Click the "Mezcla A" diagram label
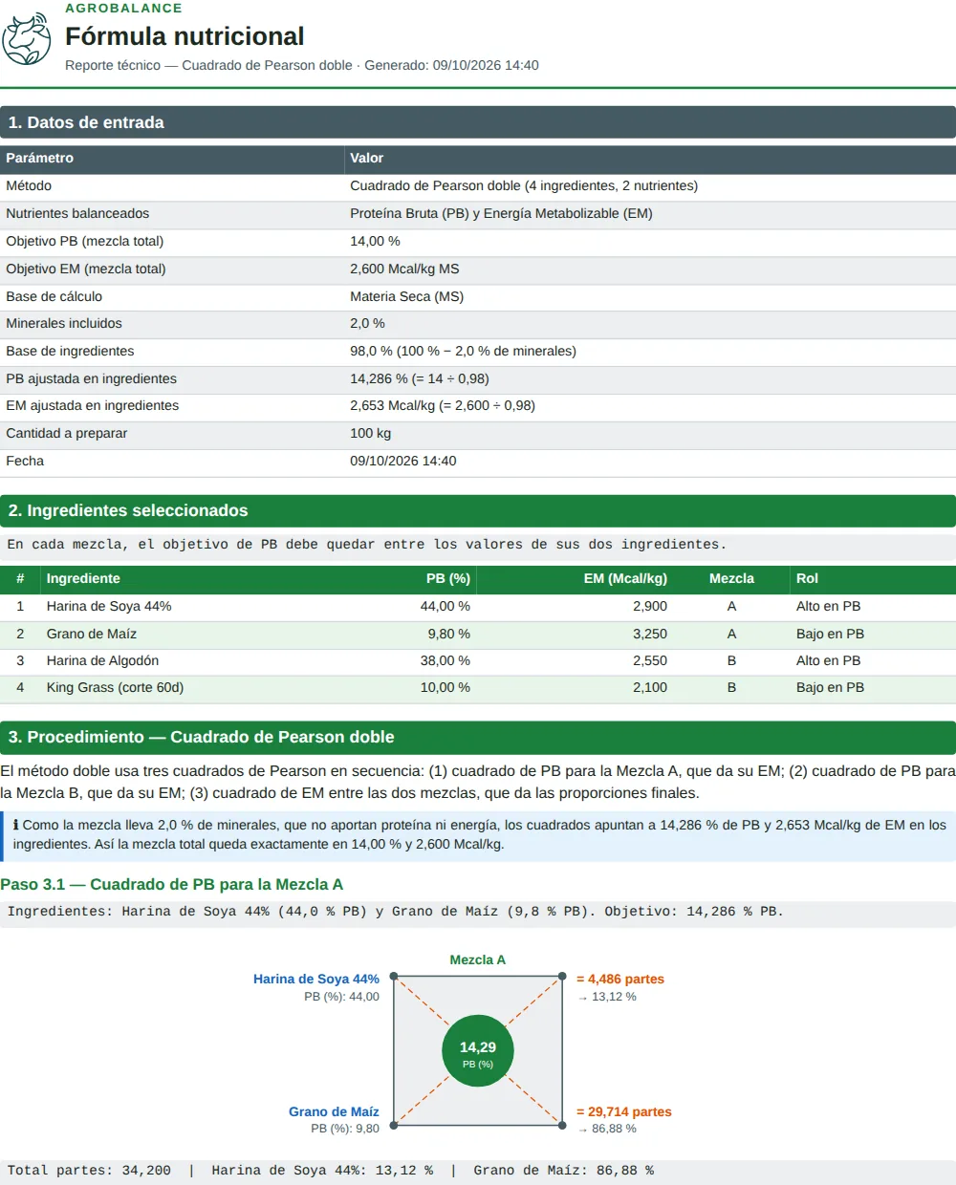The height and width of the screenshot is (1185, 956). pos(478,959)
